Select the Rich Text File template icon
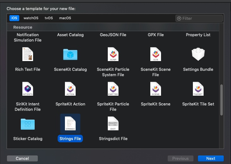 28,54
